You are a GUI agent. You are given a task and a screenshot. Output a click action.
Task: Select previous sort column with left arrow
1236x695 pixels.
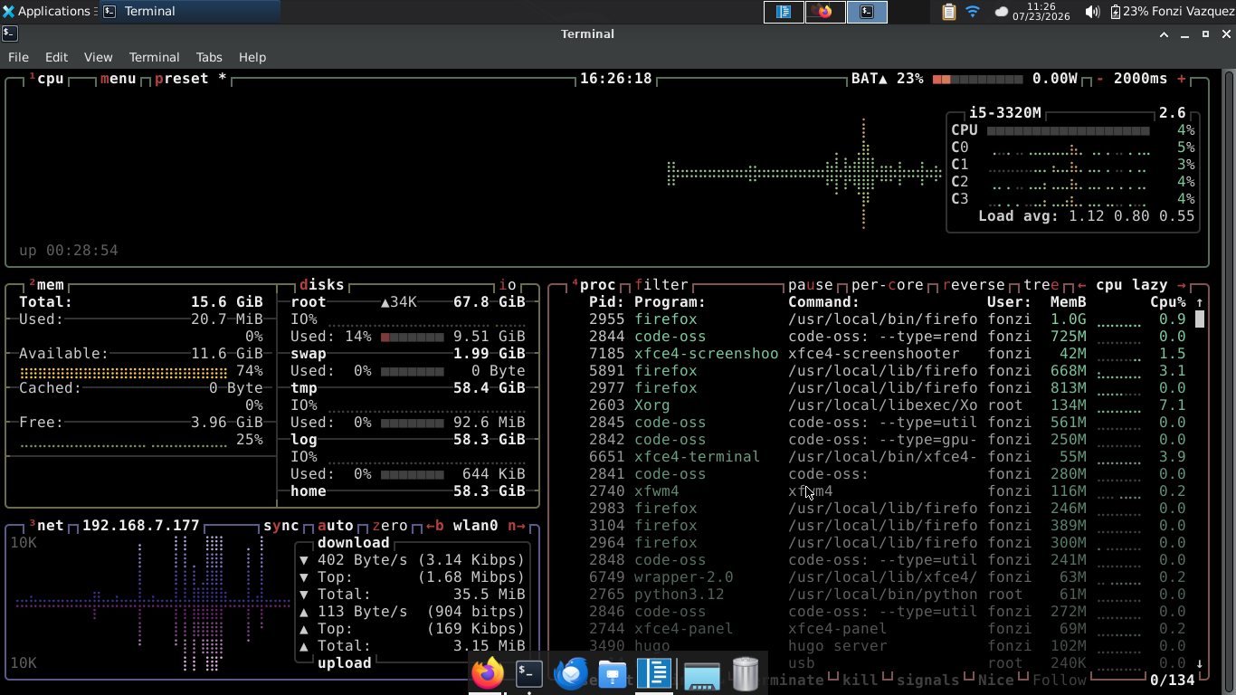[x=1082, y=285]
